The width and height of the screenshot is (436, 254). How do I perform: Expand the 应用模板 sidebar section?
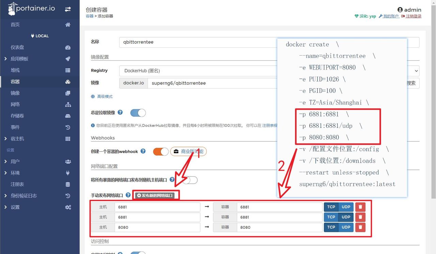coord(5,59)
